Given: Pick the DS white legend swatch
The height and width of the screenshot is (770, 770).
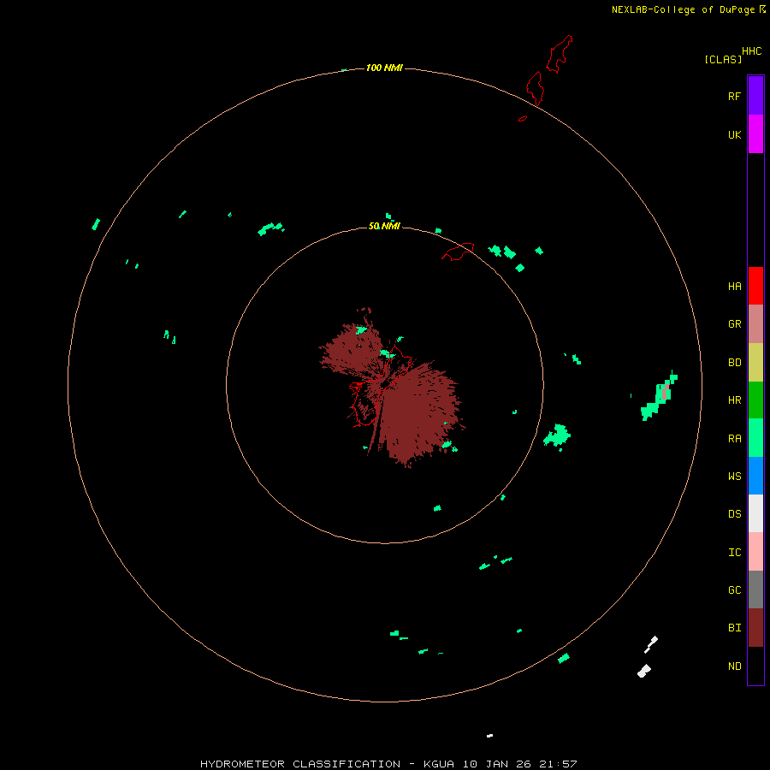Looking at the screenshot, I should coord(755,513).
